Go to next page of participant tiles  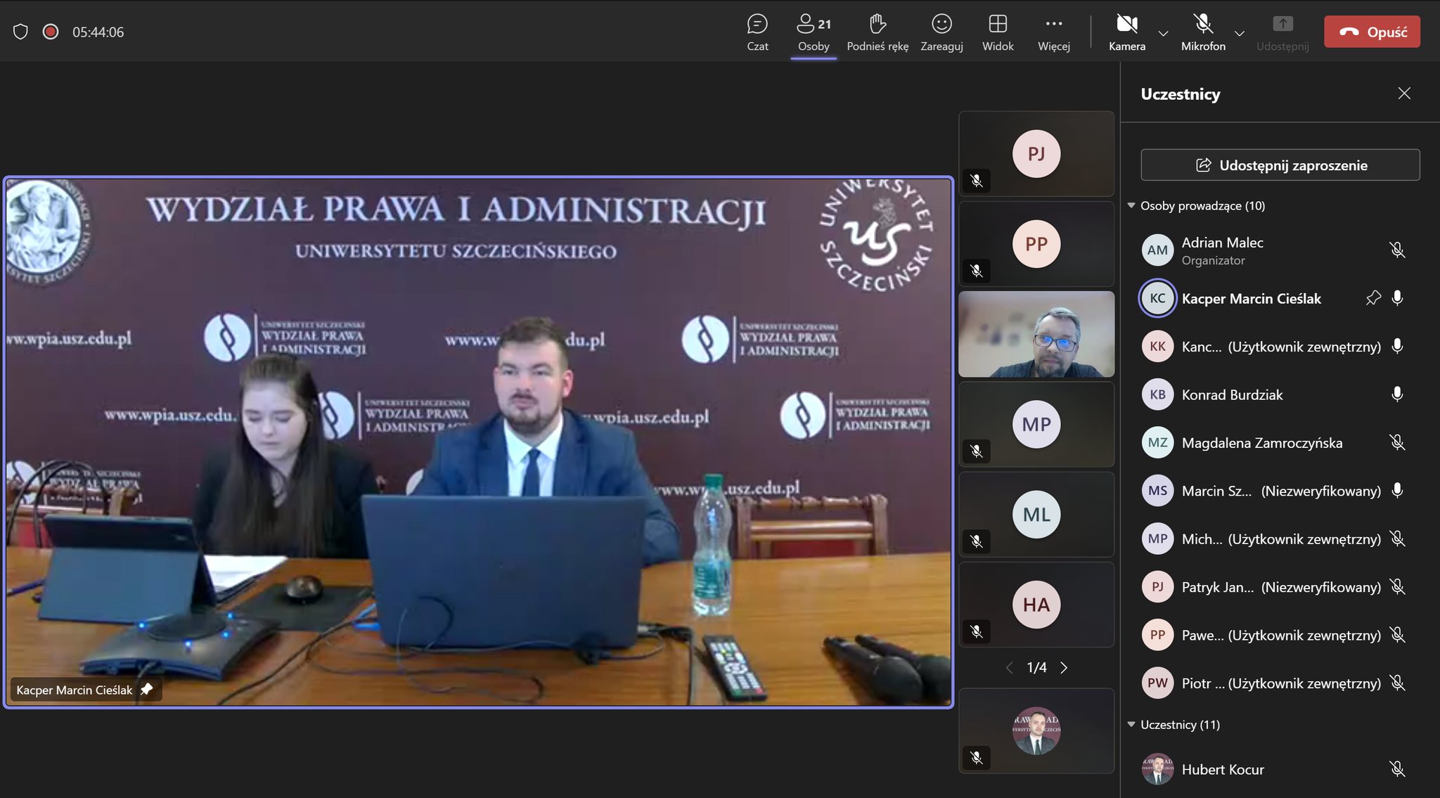(x=1064, y=667)
